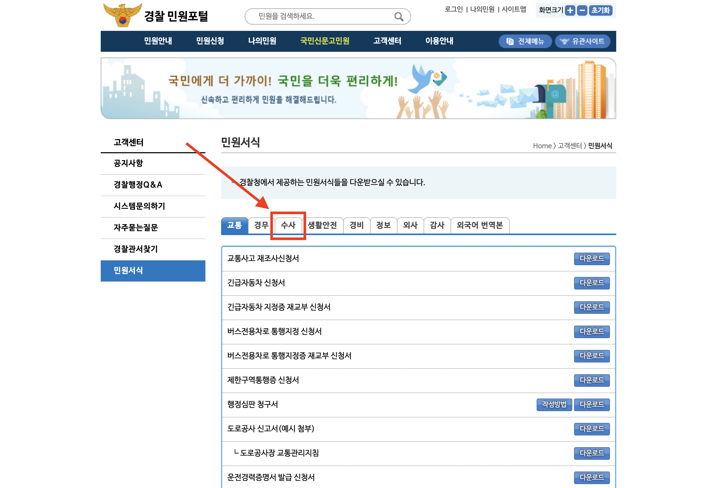718x488 pixels.
Task: Increase screen size with plus icon
Action: [x=570, y=10]
